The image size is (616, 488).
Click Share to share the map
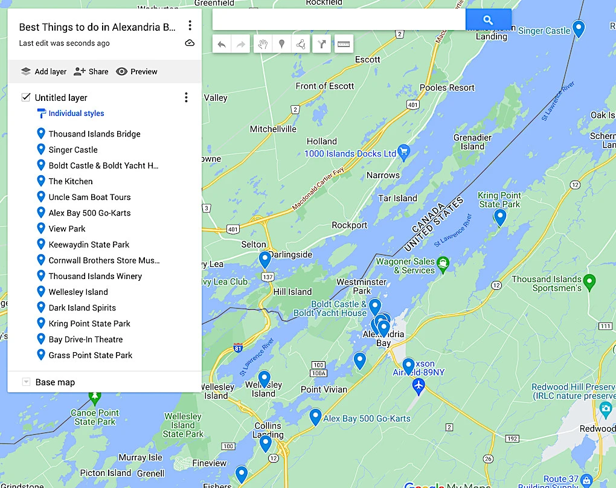[91, 71]
